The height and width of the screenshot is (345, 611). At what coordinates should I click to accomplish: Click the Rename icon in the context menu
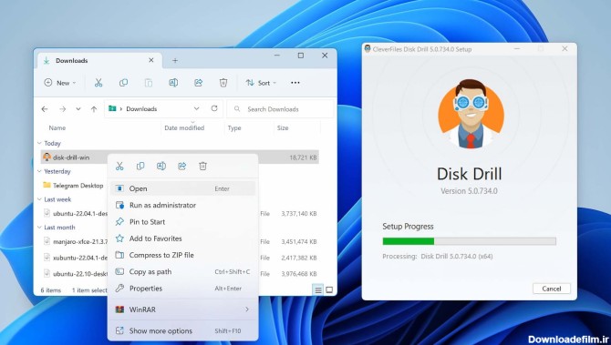161,166
